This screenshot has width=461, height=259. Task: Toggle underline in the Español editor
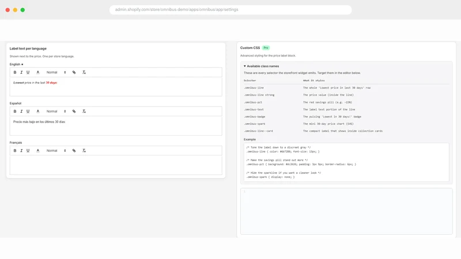pos(28,111)
